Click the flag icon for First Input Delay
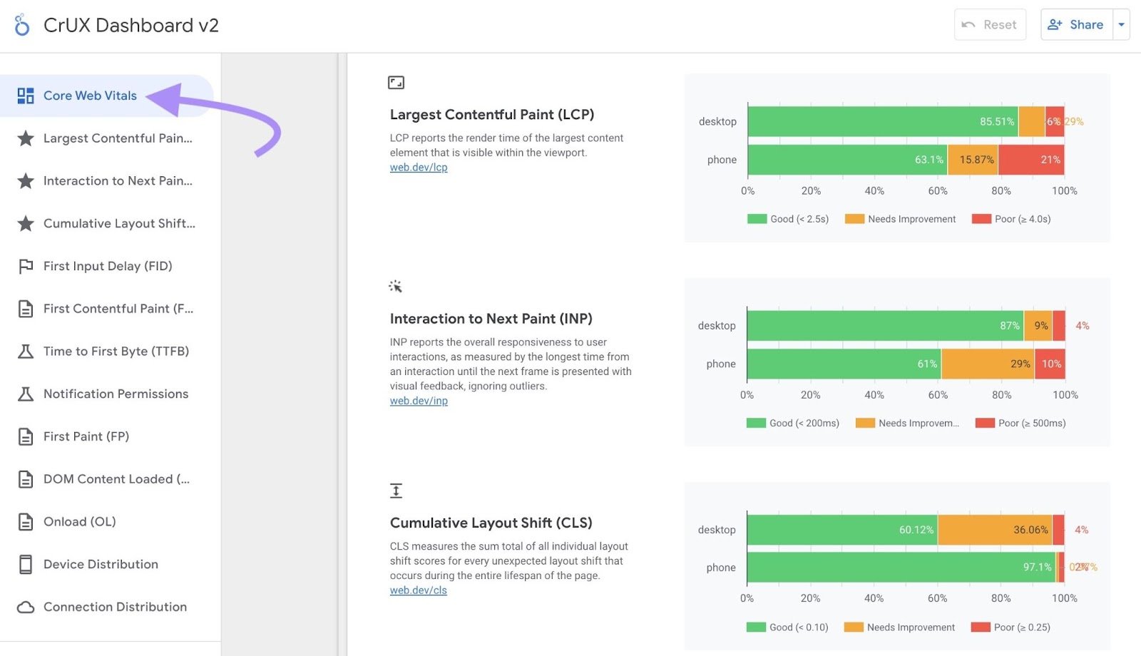The height and width of the screenshot is (656, 1141). pos(26,266)
